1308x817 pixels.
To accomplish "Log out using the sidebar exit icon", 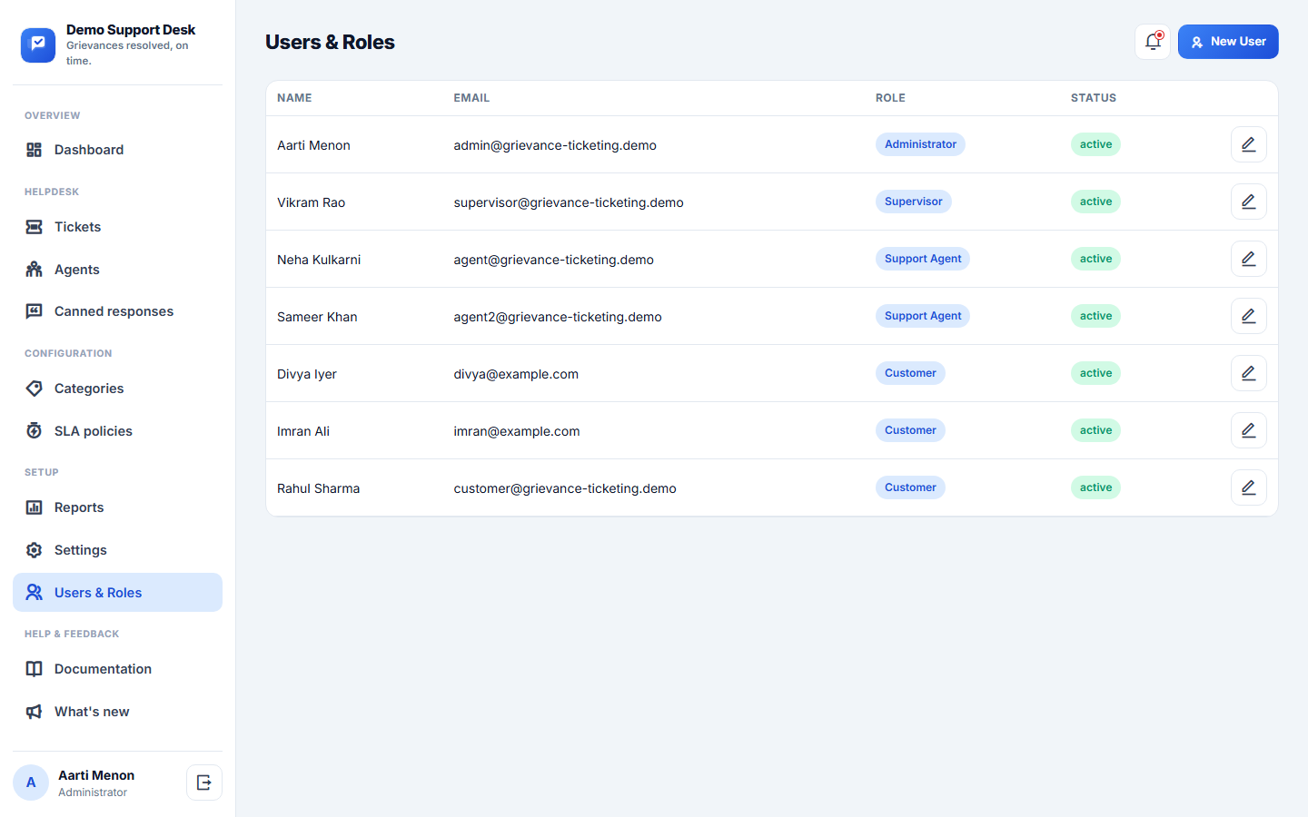I will pyautogui.click(x=204, y=783).
